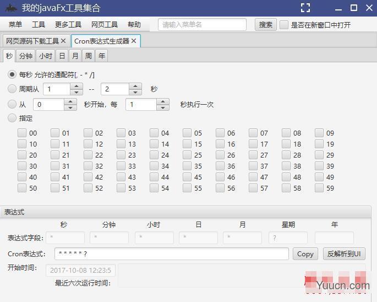
Task: Open the 帮助 menu
Action: [134, 24]
